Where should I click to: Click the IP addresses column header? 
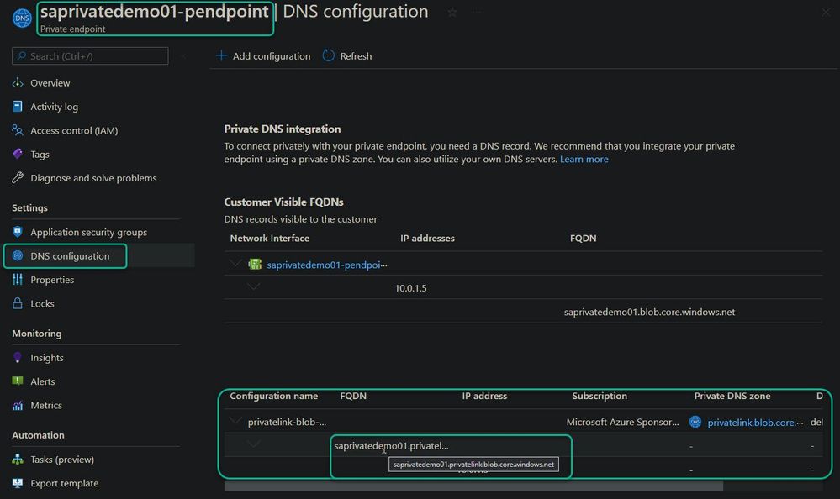[x=427, y=239]
